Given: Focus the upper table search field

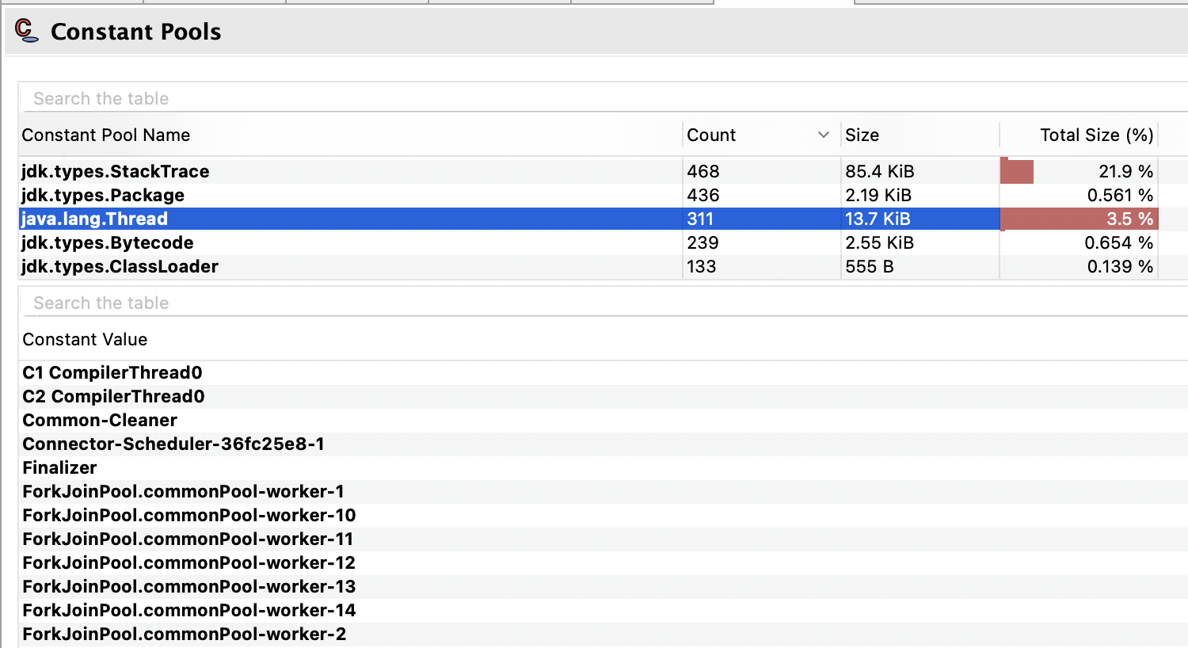Looking at the screenshot, I should pos(317,97).
